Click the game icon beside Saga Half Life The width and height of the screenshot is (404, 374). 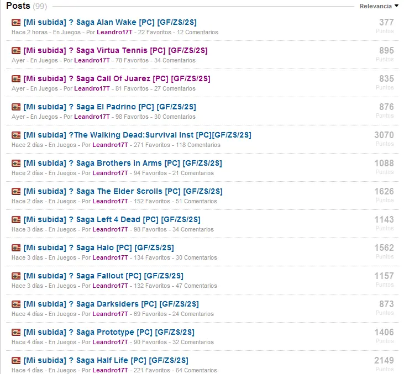[x=16, y=360]
